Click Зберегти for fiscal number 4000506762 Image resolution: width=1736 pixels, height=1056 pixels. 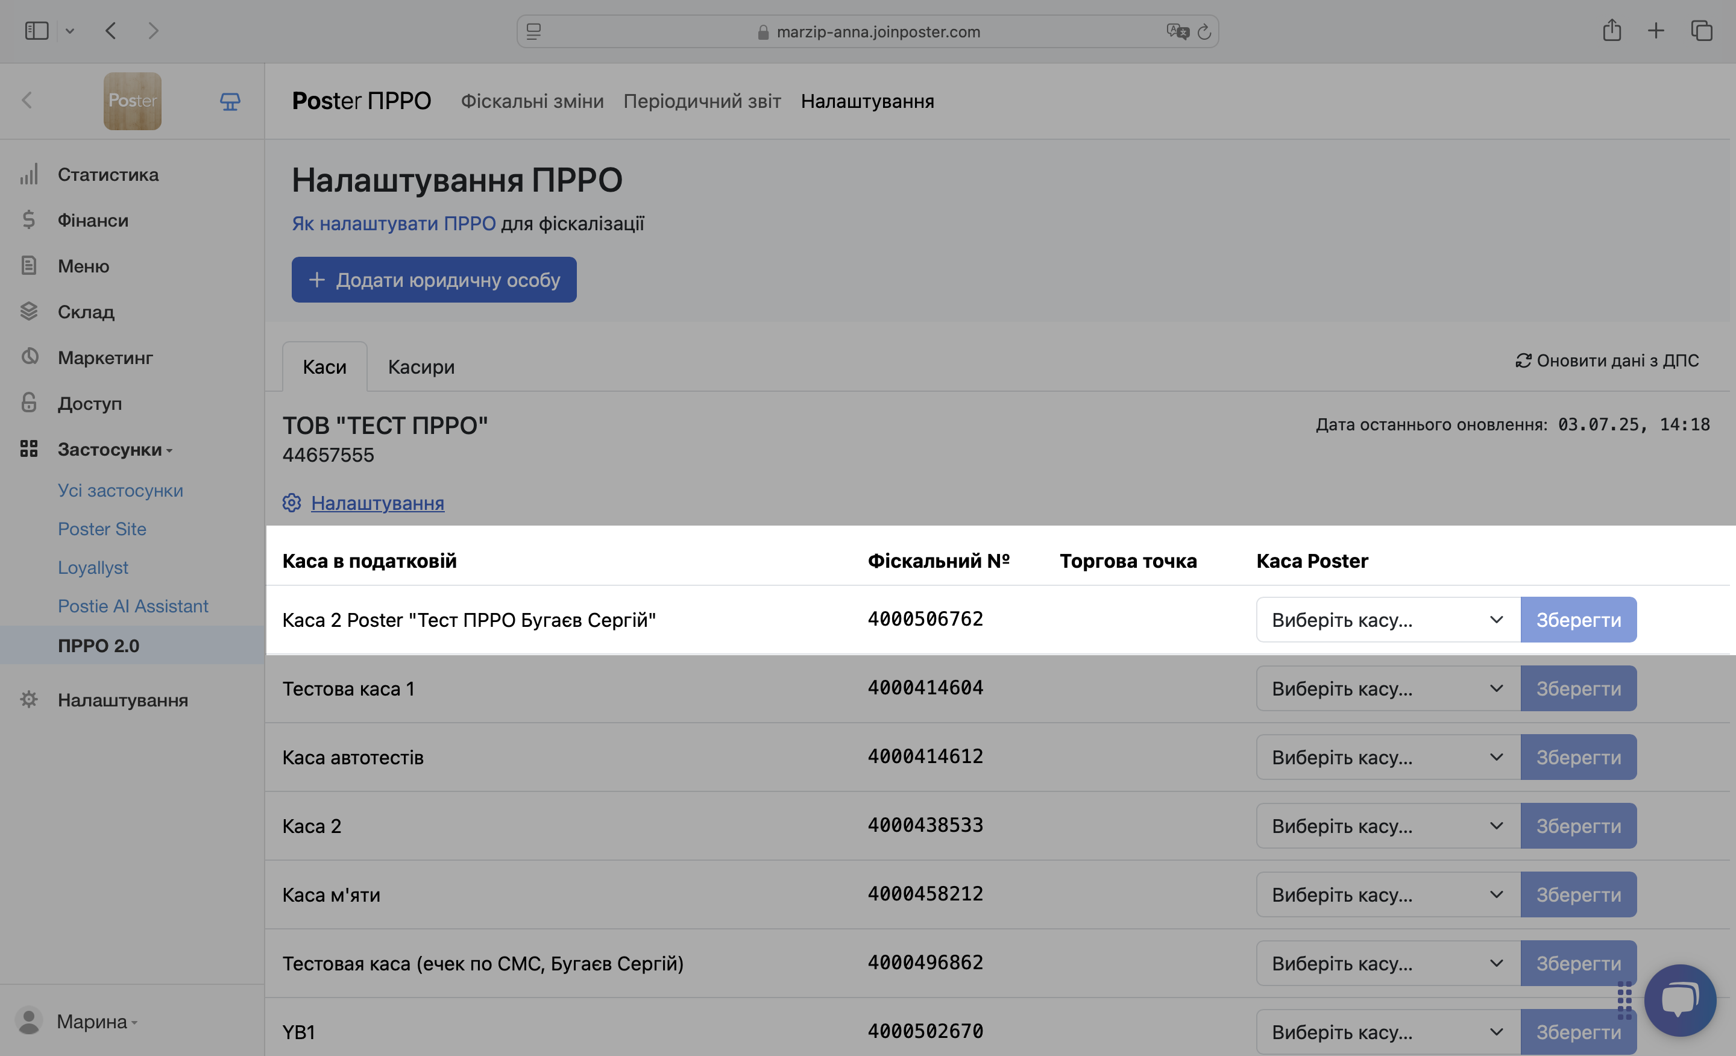(1578, 619)
